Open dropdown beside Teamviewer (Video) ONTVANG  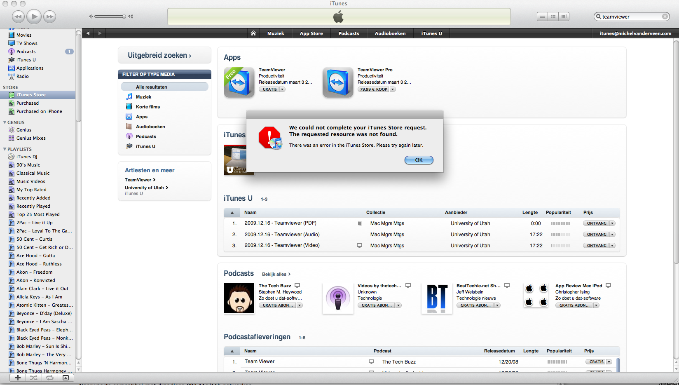tap(612, 246)
